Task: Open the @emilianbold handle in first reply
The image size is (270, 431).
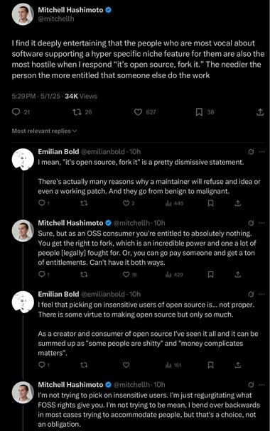Action: [102, 152]
